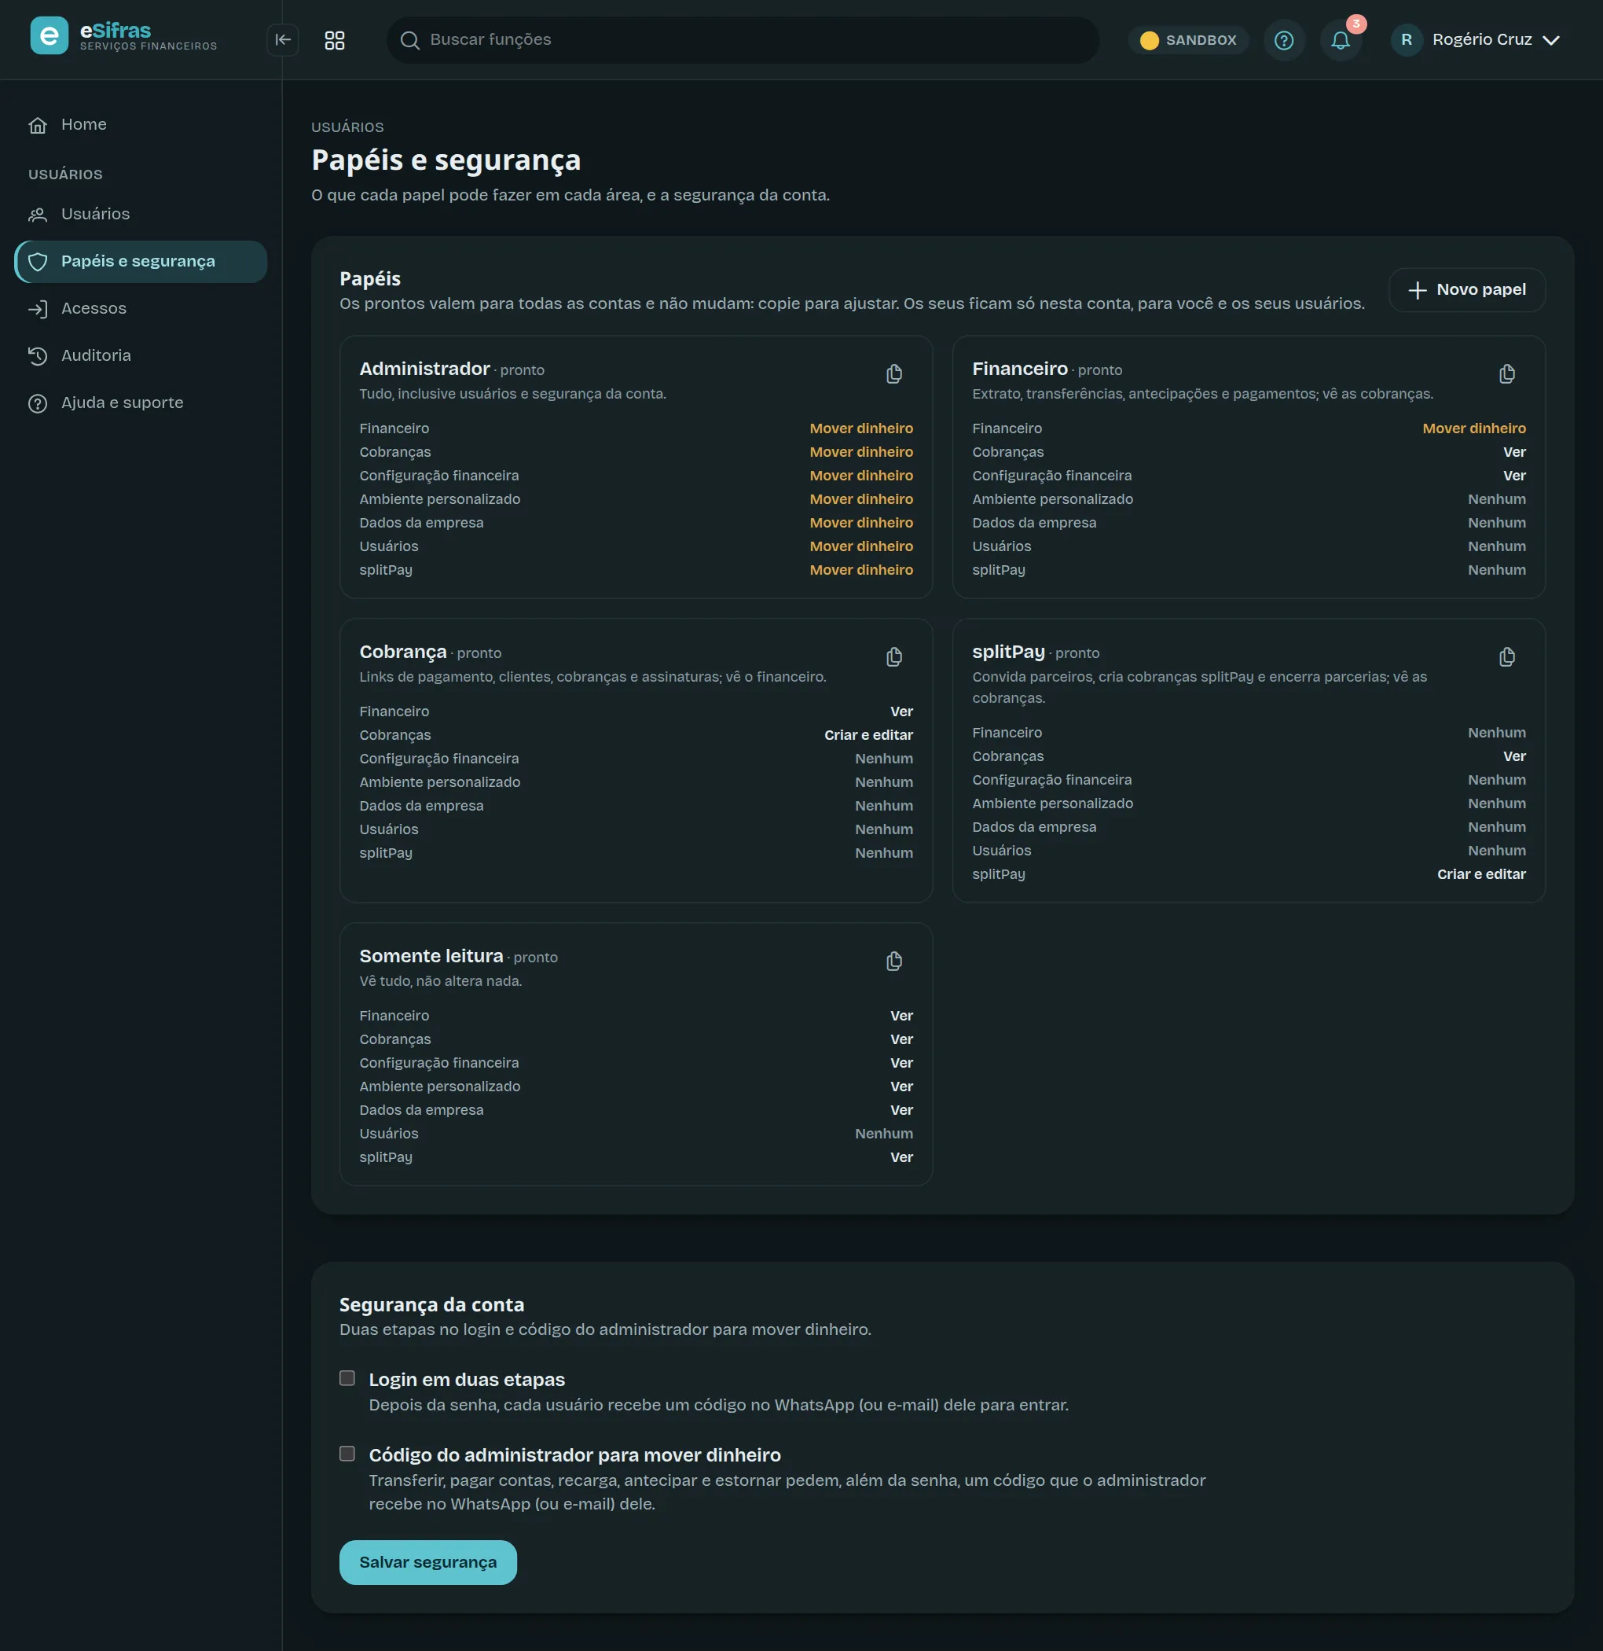
Task: Copy the splitPay role
Action: tap(1507, 656)
